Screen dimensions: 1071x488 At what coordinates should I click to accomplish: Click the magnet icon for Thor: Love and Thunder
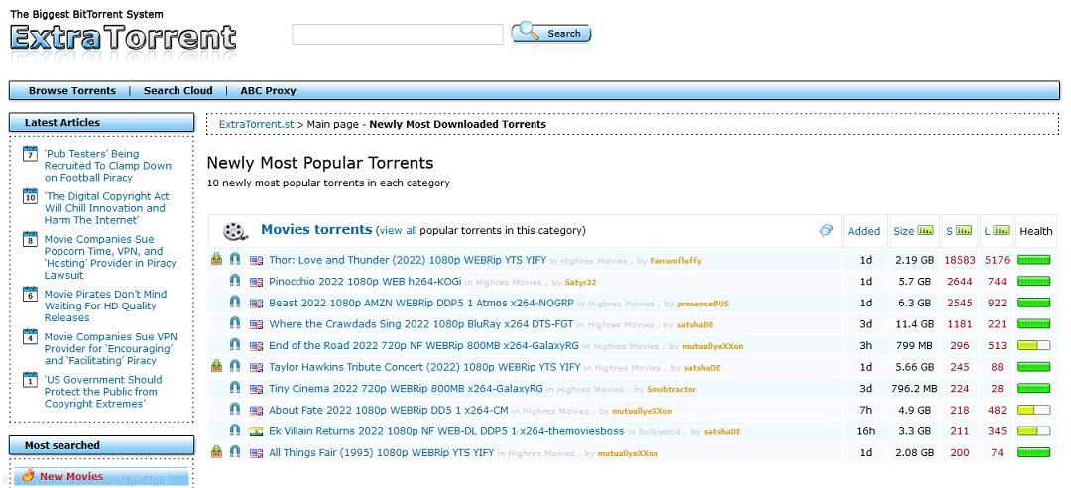235,260
